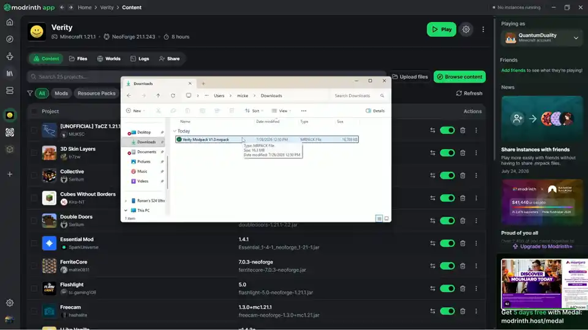Switch to the Logs tab

[x=140, y=59]
